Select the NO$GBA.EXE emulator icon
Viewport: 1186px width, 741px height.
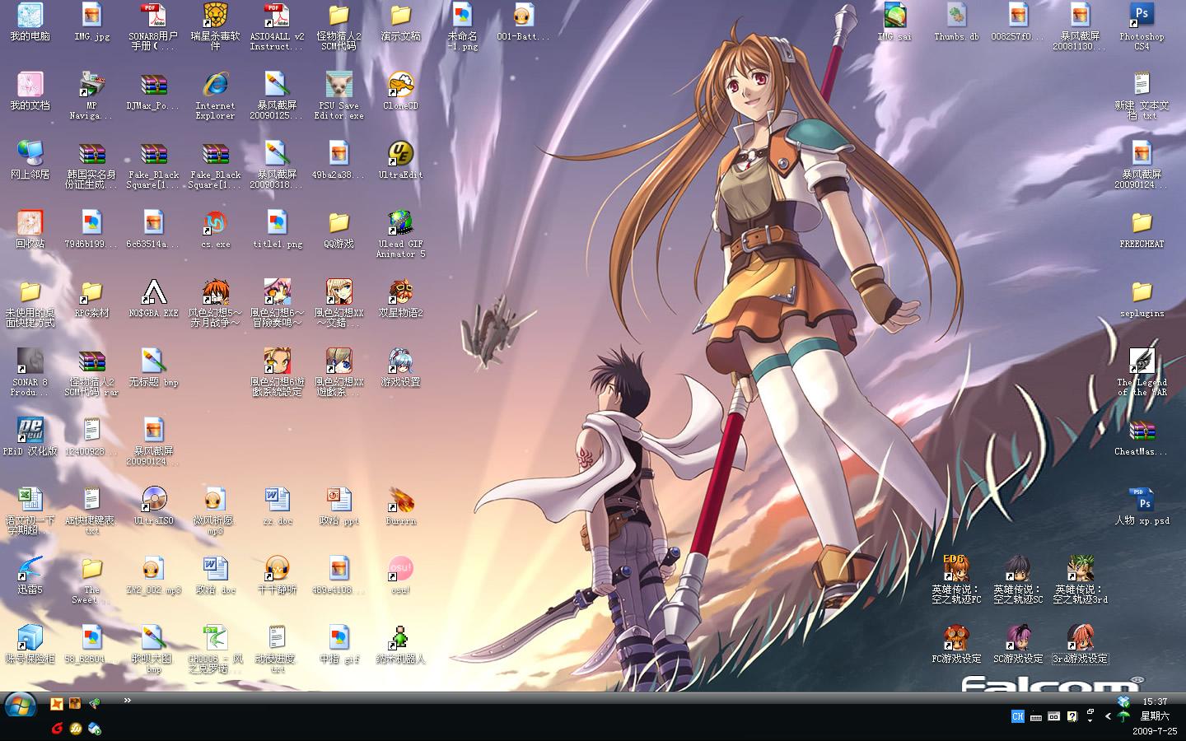click(153, 299)
